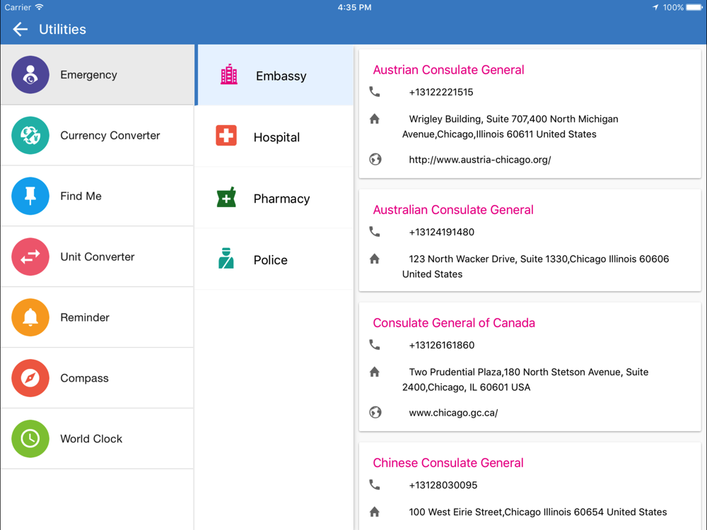Viewport: 707px width, 530px height.
Task: Tap the 4:35 PM clock in status bar
Action: (x=354, y=7)
